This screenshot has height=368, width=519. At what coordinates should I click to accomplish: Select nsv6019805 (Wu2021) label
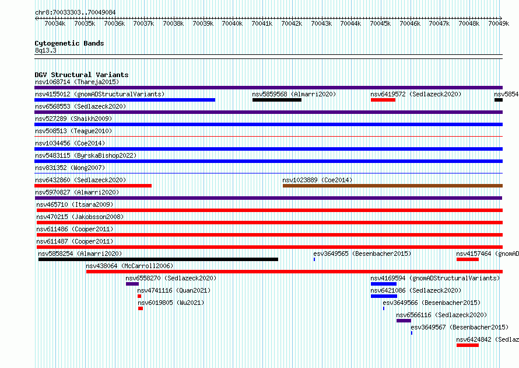tap(171, 303)
